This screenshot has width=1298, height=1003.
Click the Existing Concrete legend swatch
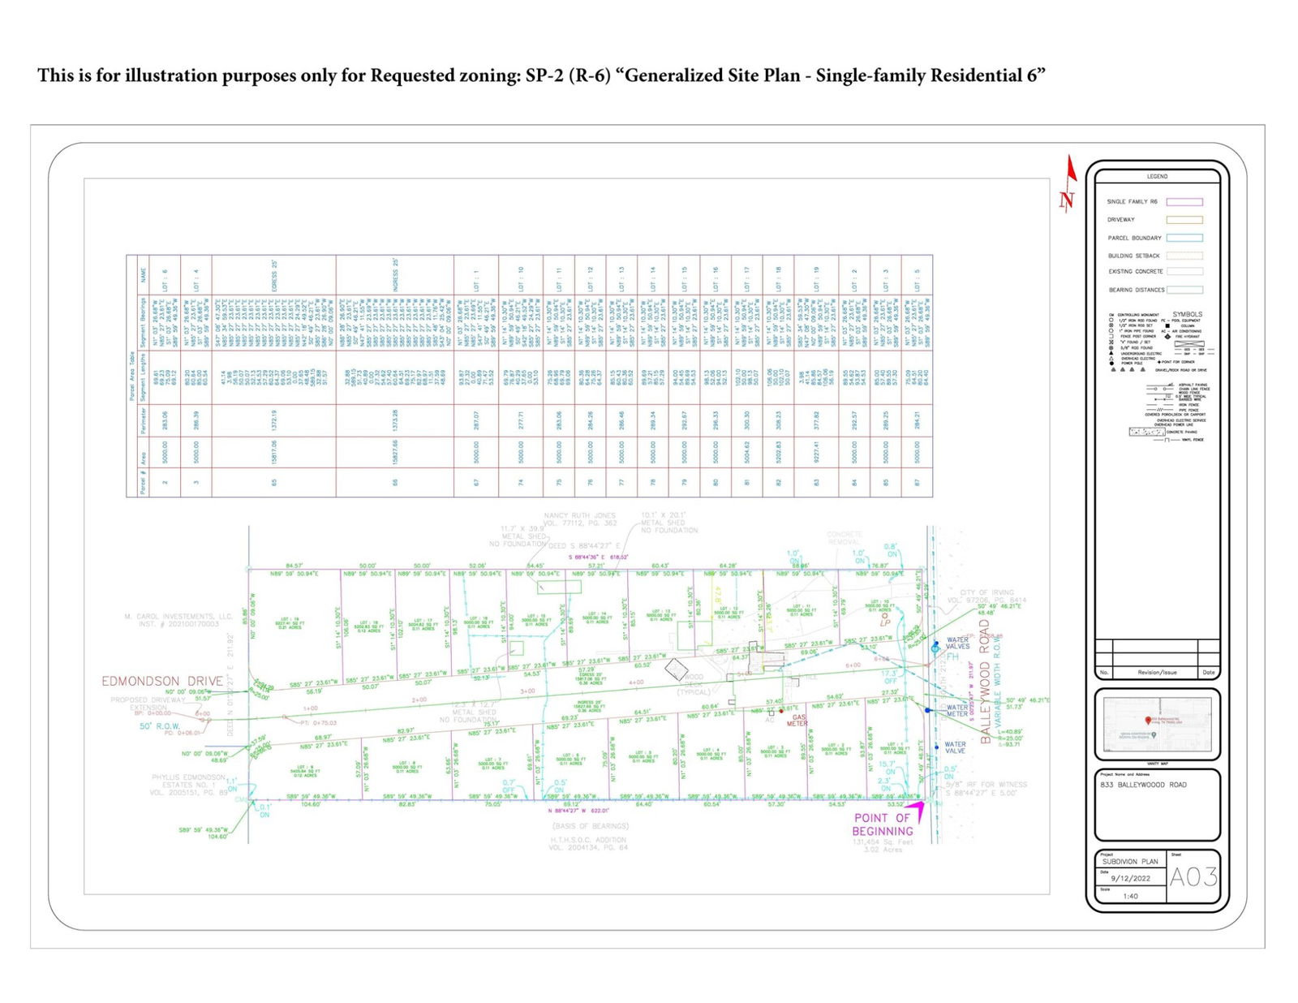pyautogui.click(x=1184, y=272)
